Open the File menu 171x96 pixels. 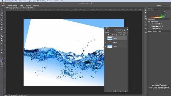point(16,1)
